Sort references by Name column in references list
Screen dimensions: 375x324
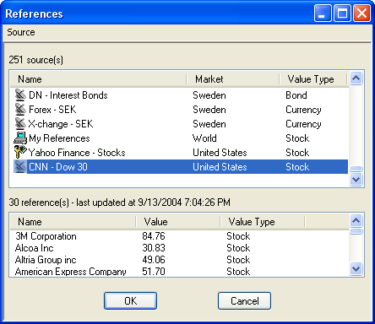[73, 222]
